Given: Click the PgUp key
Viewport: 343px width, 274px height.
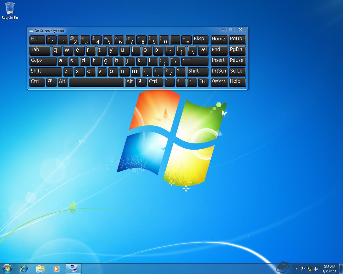Looking at the screenshot, I should pos(237,40).
